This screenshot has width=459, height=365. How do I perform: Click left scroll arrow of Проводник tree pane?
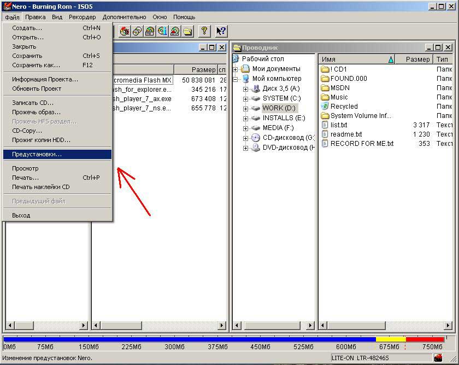coord(237,325)
